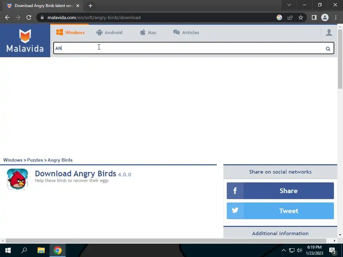Close the Download Angry Birds tab
The width and height of the screenshot is (343, 257).
pos(78,6)
